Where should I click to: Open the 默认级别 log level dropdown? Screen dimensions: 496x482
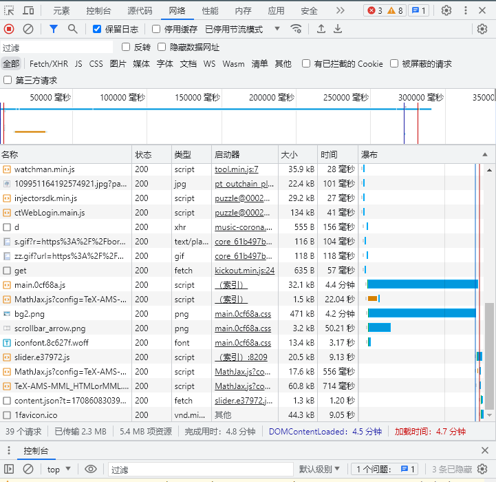[x=319, y=469]
